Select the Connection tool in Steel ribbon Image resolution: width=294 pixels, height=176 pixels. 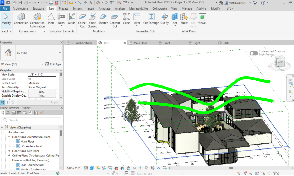point(21,19)
